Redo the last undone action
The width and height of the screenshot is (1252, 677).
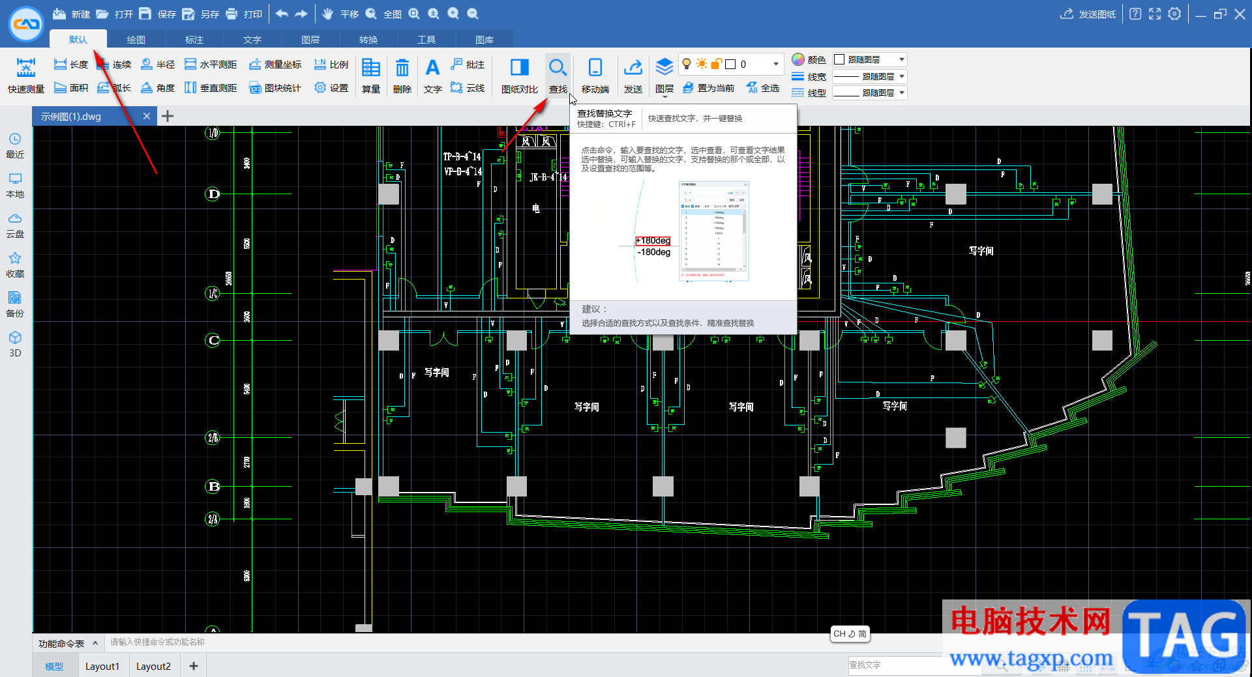point(301,14)
